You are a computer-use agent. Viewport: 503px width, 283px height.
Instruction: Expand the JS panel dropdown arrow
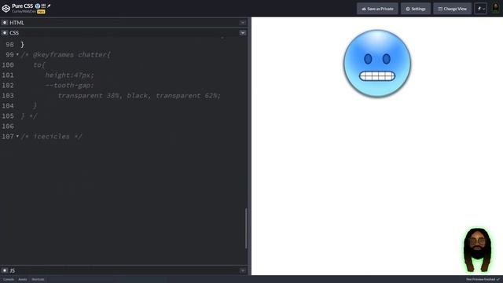pos(243,270)
